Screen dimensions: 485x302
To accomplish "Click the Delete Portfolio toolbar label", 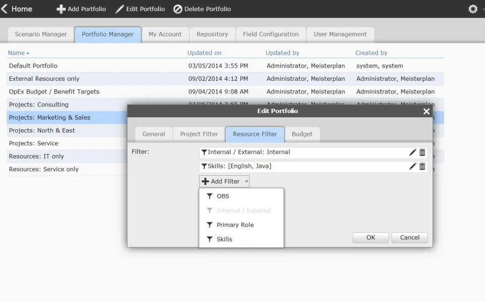I will pos(208,9).
